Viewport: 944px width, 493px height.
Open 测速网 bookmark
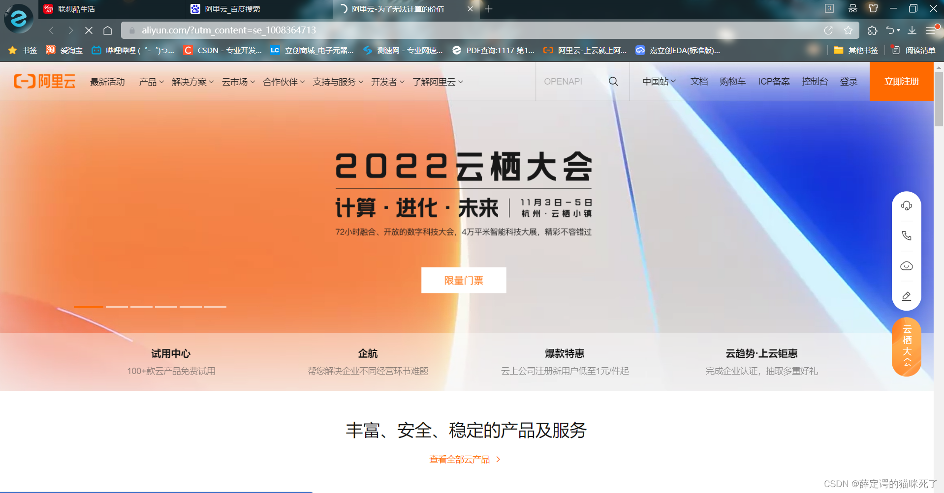tap(403, 50)
